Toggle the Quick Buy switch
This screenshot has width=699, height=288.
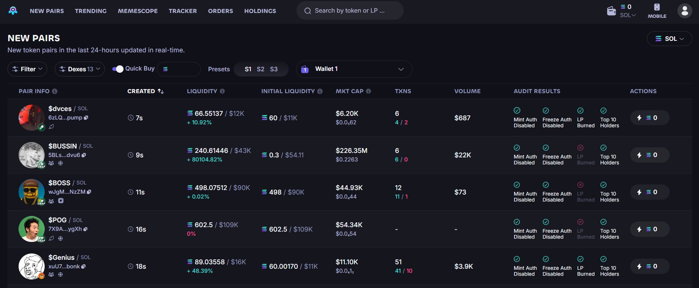(x=118, y=69)
